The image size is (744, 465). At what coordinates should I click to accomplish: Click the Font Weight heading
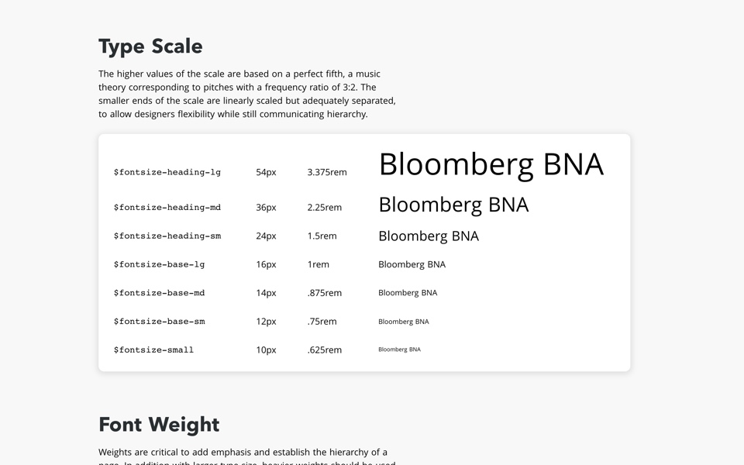(159, 425)
